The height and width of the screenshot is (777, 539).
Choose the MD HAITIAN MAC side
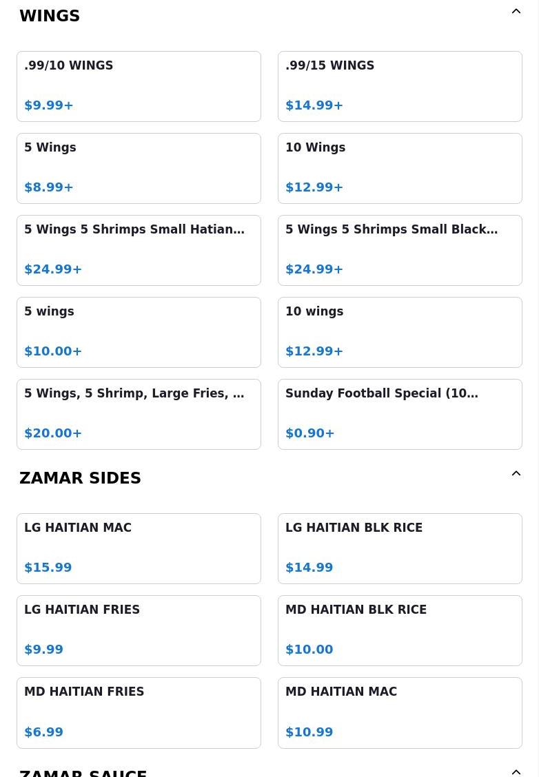click(400, 712)
